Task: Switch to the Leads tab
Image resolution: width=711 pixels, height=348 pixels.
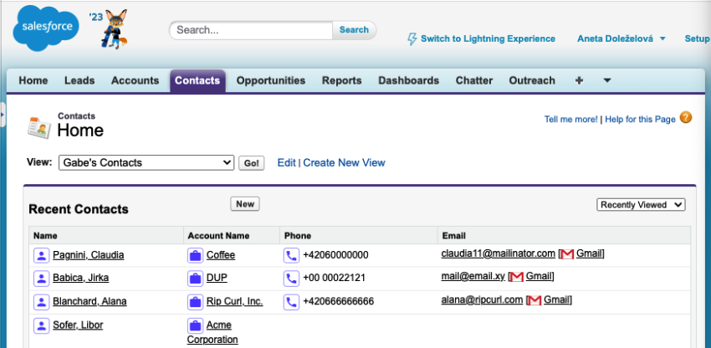Action: [79, 81]
